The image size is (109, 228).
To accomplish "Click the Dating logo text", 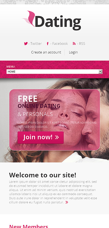I will coord(58,22).
